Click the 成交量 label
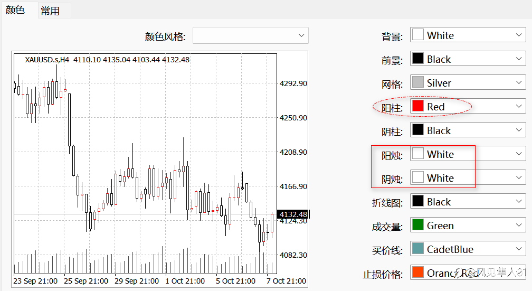 [387, 227]
